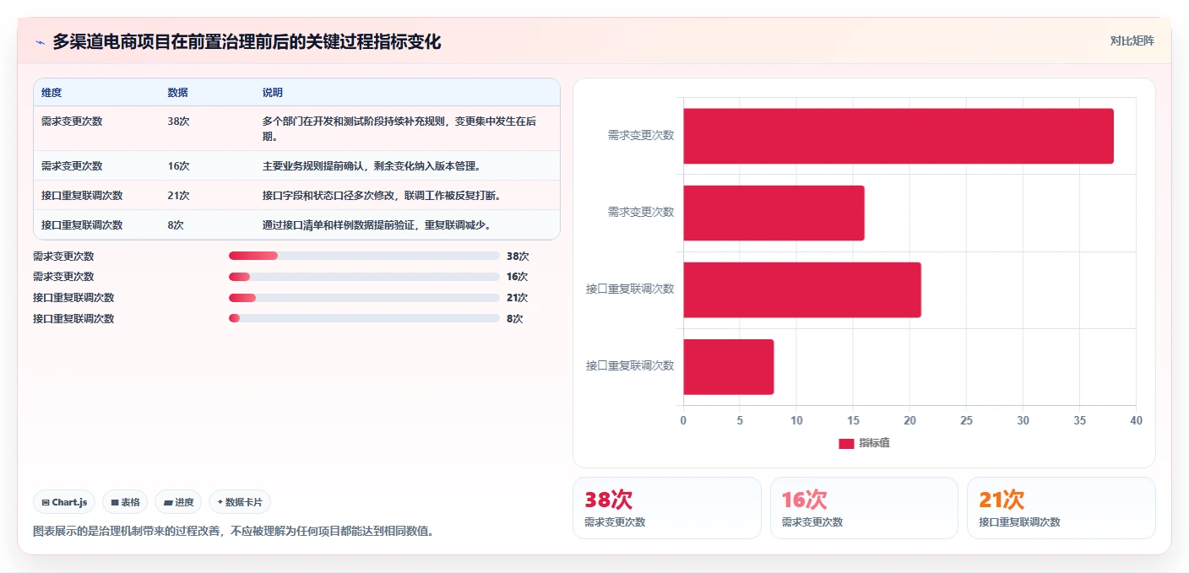Viewport: 1189px width, 573px height.
Task: Click the x-axis tick label 15
Action: [853, 420]
